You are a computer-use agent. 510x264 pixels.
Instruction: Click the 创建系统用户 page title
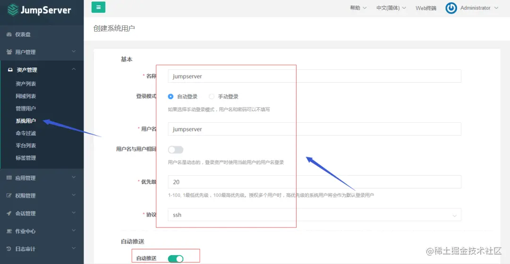(114, 29)
